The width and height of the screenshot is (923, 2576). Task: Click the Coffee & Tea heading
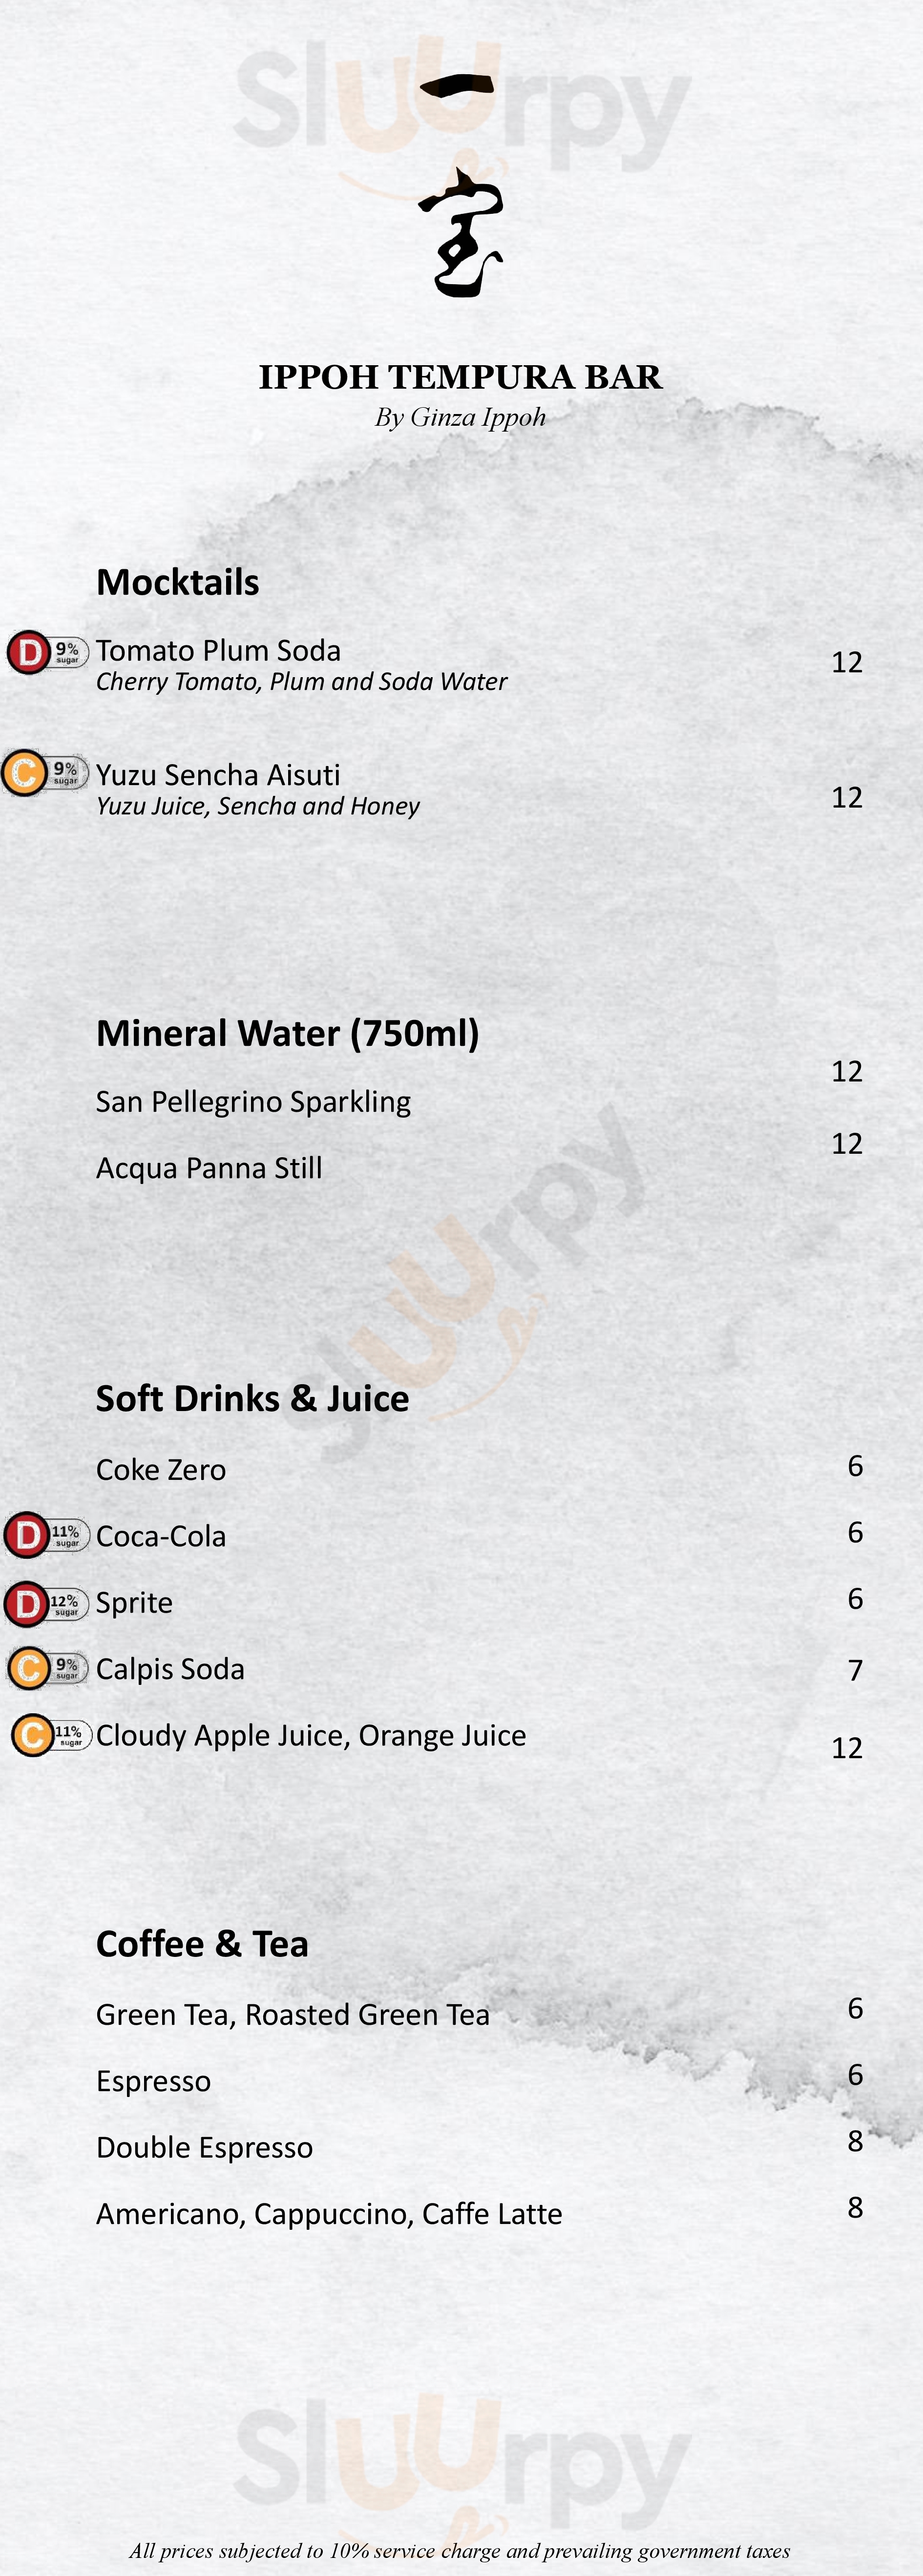(202, 1944)
